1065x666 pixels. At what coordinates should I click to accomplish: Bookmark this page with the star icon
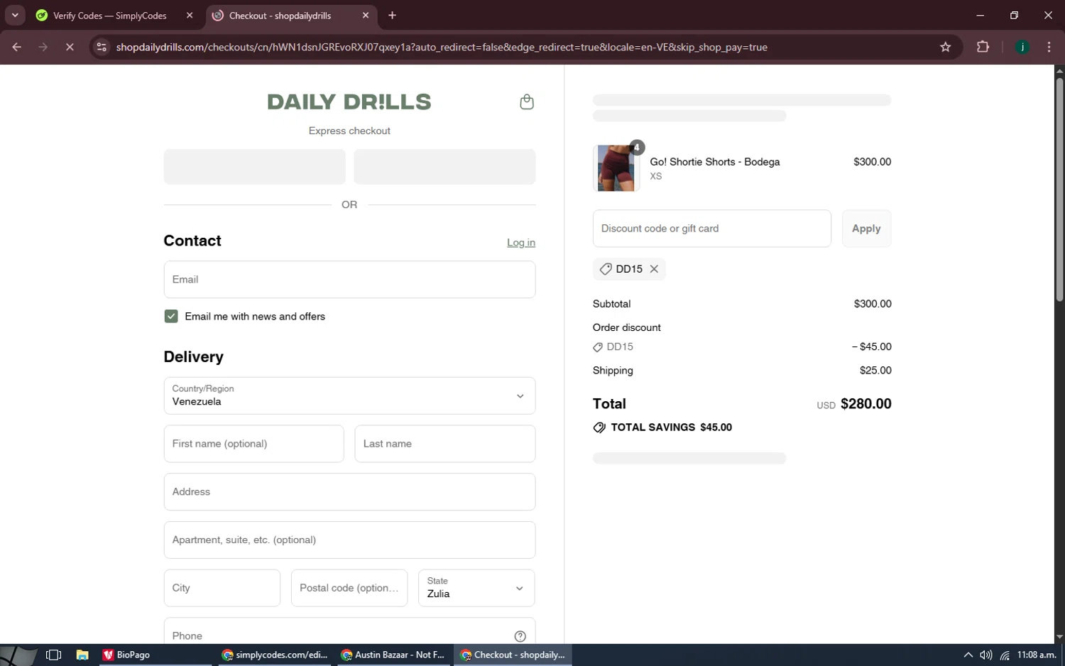click(945, 47)
